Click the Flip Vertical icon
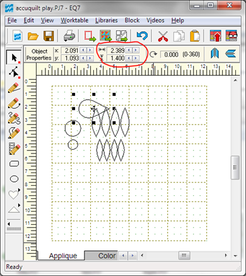Screen dimensions: 246x276 point(231,54)
